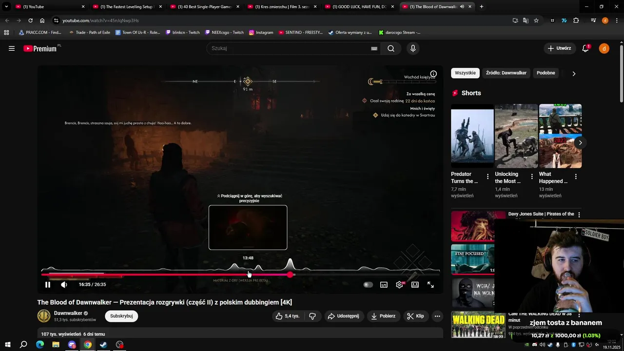This screenshot has height=351, width=624.
Task: Open Predator Turns the short thumbnail
Action: [x=472, y=136]
